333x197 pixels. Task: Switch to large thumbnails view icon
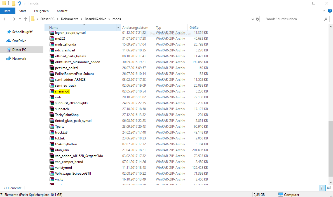point(329,188)
